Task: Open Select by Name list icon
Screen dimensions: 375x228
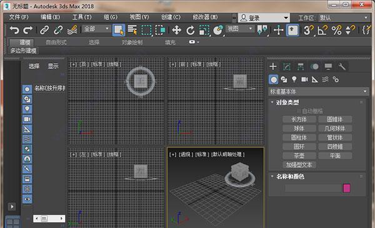Action: click(x=132, y=30)
